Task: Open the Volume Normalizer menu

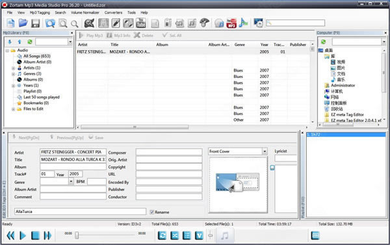Action: pos(84,12)
